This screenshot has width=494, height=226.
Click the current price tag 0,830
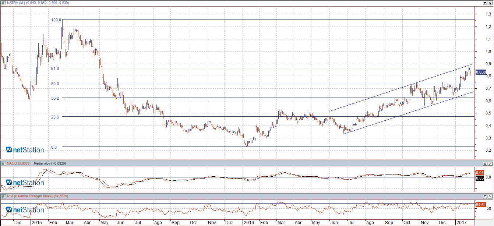(x=481, y=73)
